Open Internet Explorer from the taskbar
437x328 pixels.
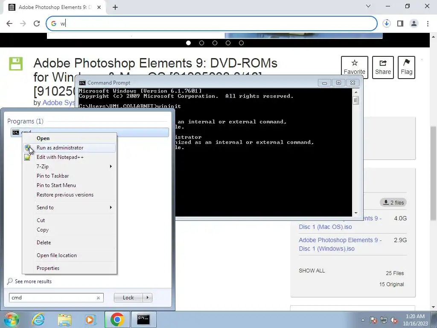click(x=38, y=319)
